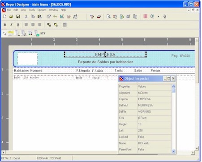Open a report file with folder icon
This screenshot has height=162, width=202.
click(x=11, y=17)
